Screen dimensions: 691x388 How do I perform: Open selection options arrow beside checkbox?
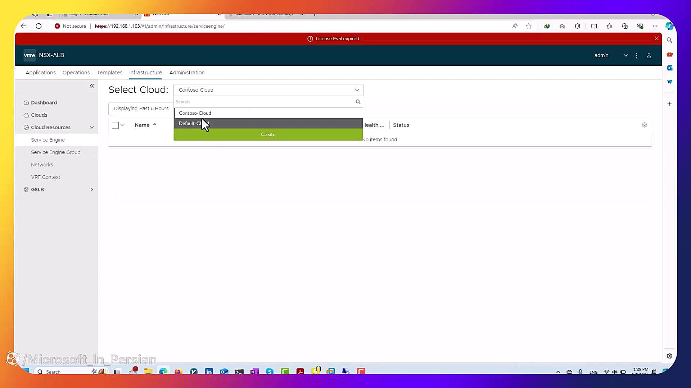point(122,125)
